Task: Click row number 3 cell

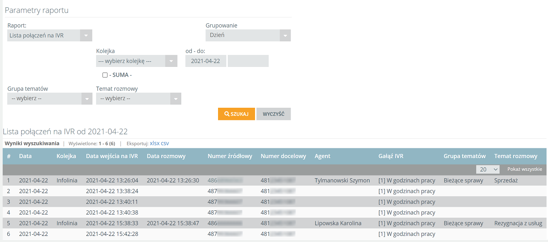Action: (9, 201)
